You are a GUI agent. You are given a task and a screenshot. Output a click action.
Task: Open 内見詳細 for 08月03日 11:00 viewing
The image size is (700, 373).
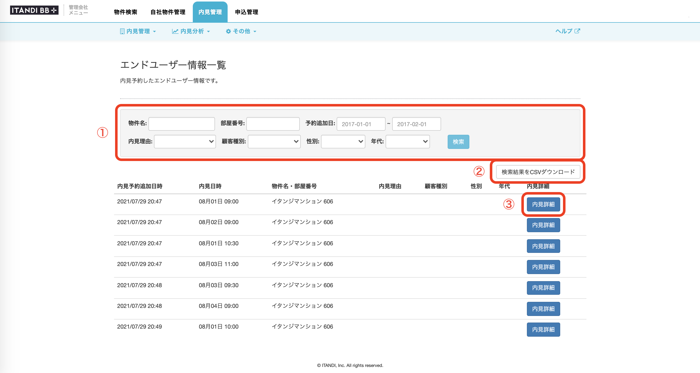[543, 267]
